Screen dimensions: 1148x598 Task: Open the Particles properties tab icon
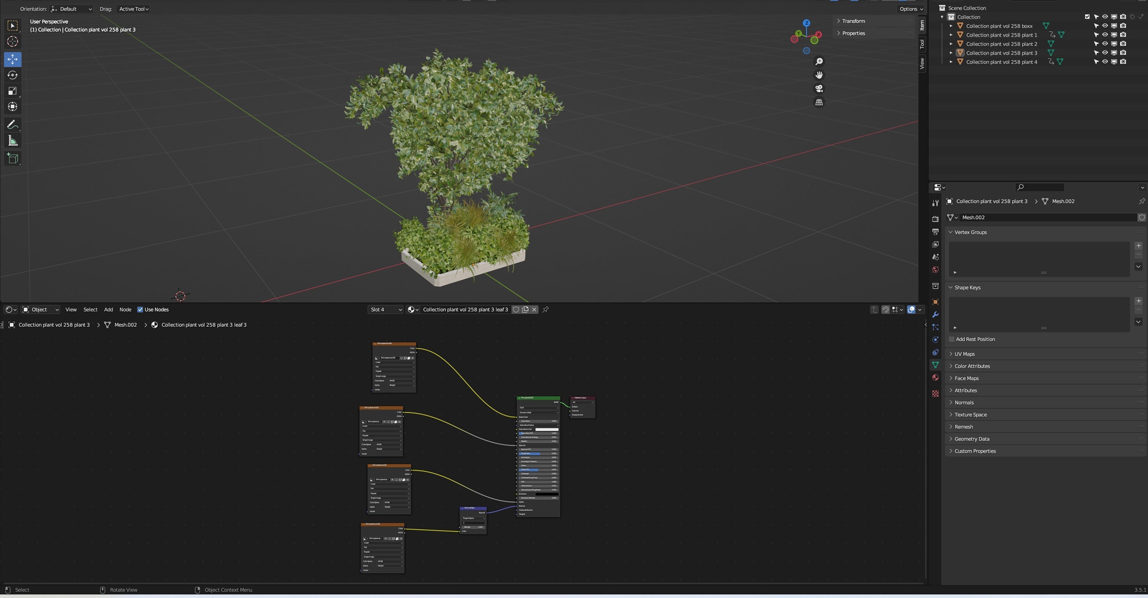935,327
